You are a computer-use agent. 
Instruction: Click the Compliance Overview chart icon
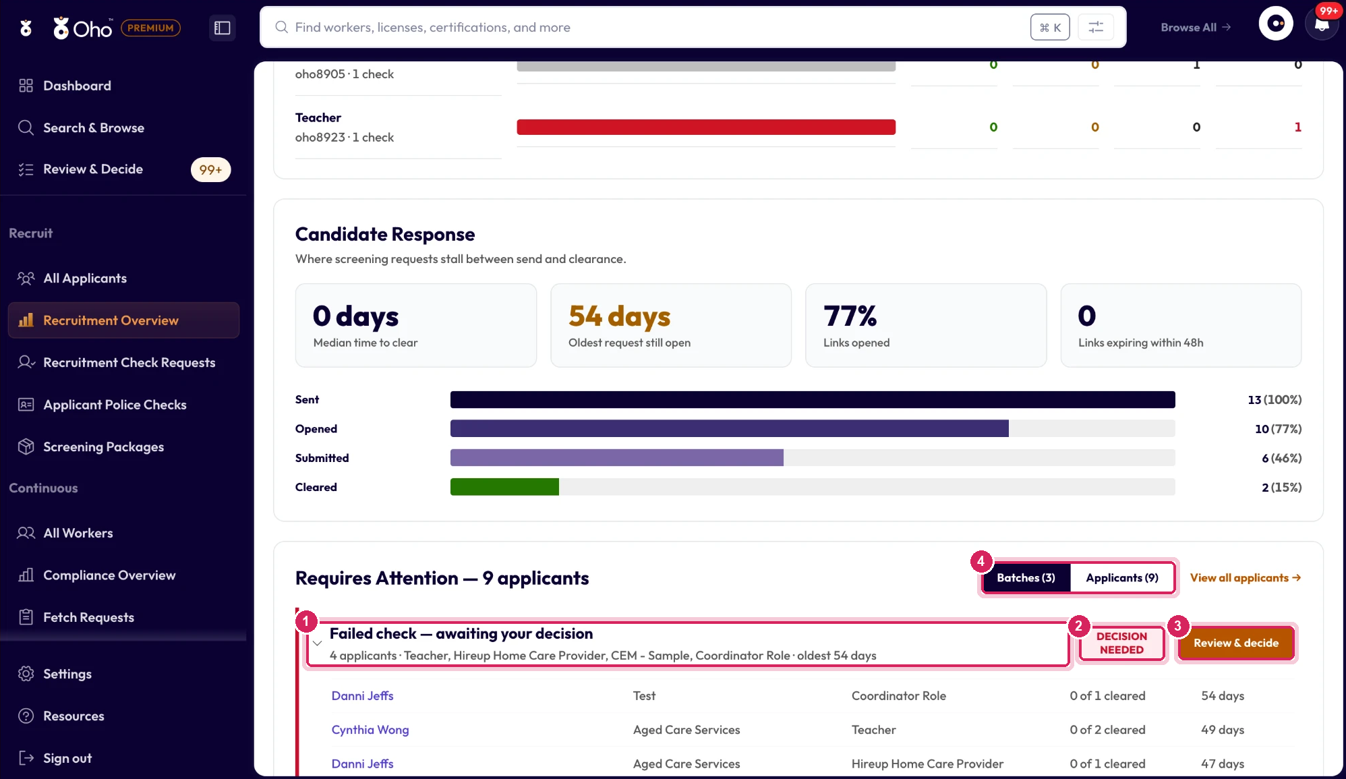26,575
